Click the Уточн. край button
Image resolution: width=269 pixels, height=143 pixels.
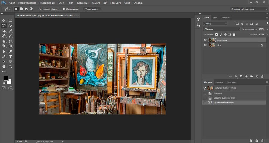[x=92, y=9]
